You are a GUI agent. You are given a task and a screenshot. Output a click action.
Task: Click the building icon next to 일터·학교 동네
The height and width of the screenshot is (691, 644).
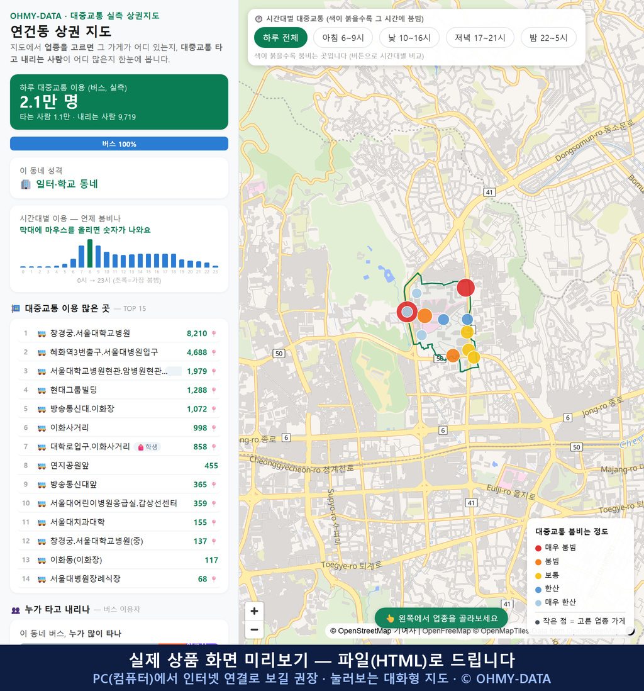click(x=26, y=184)
